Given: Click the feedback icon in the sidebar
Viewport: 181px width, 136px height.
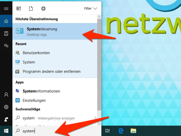Looking at the screenshot, I should (x=6, y=120).
